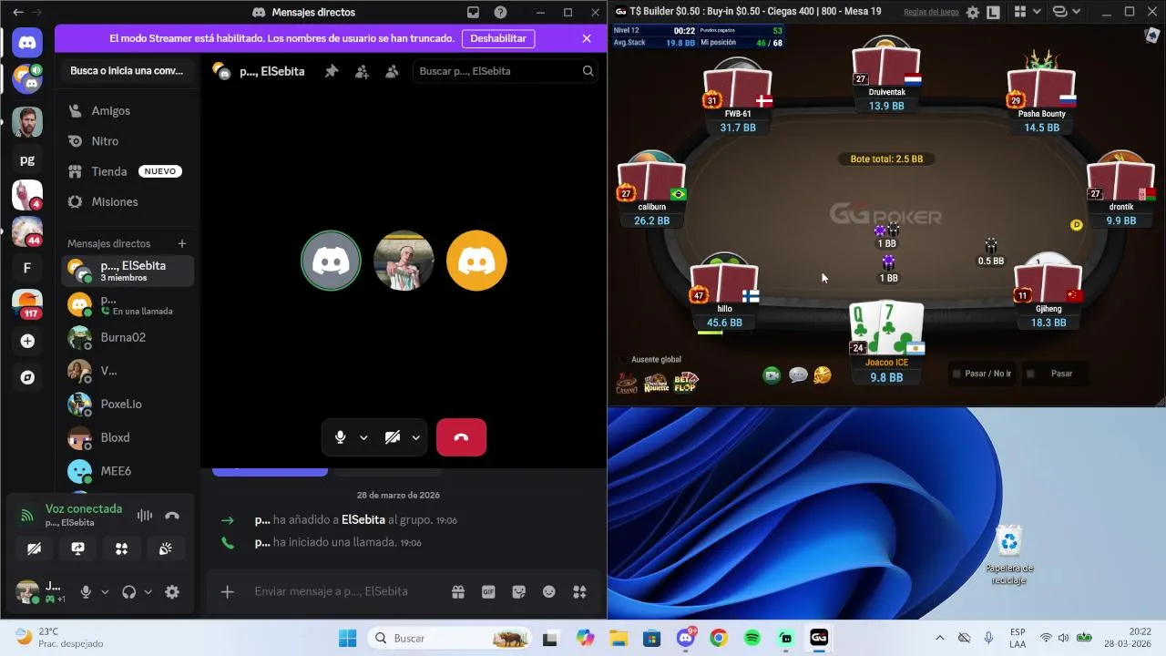This screenshot has width=1166, height=656.
Task: Disconnect voice in Voz conectada panel
Action: pyautogui.click(x=172, y=516)
